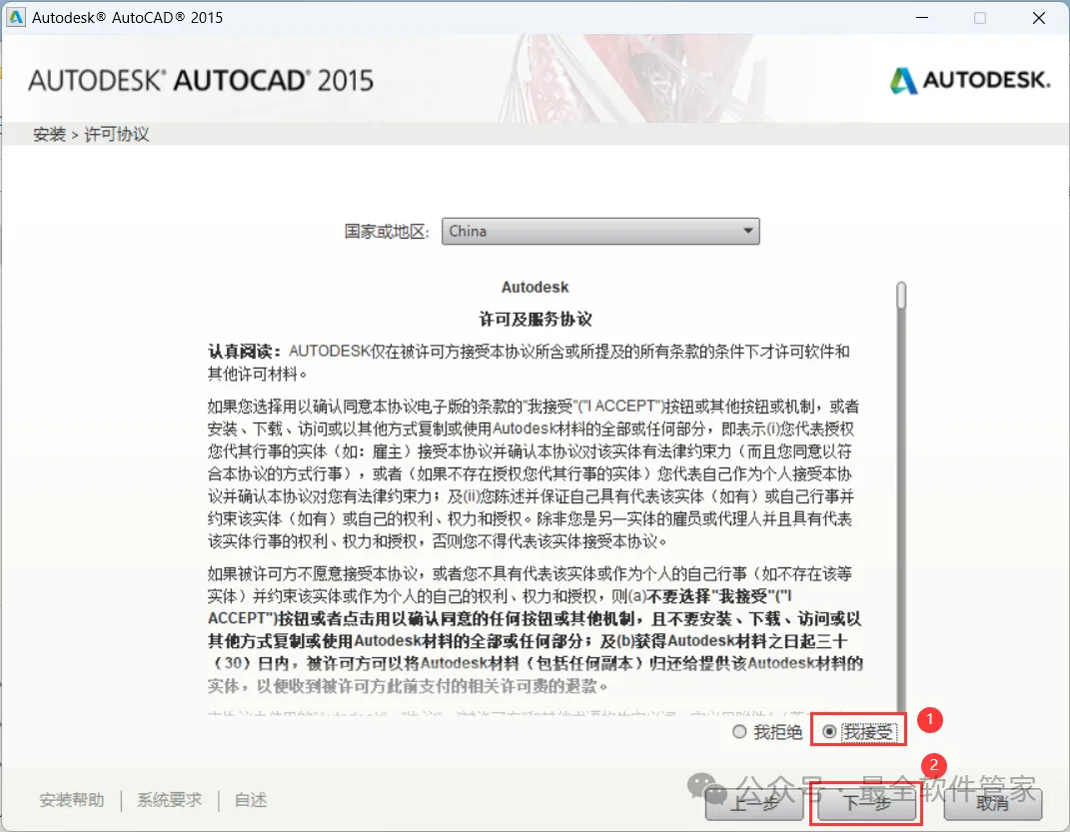Open the 安装帮助 link
The height and width of the screenshot is (832, 1070).
(x=72, y=800)
